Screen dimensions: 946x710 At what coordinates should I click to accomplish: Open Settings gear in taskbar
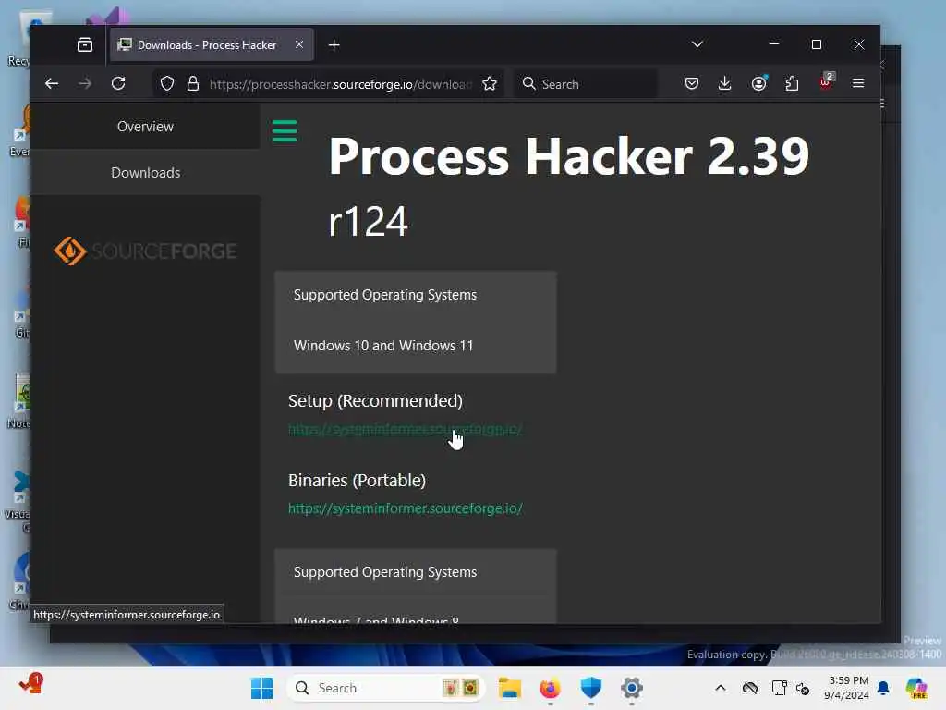(x=632, y=688)
